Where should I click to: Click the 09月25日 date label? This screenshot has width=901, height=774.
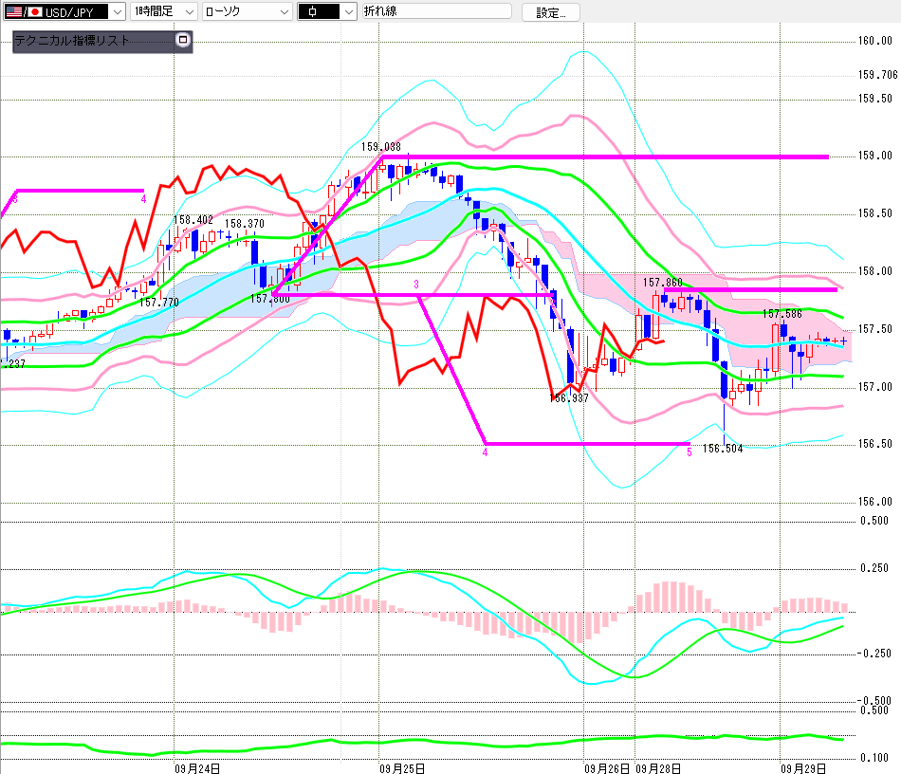(402, 768)
